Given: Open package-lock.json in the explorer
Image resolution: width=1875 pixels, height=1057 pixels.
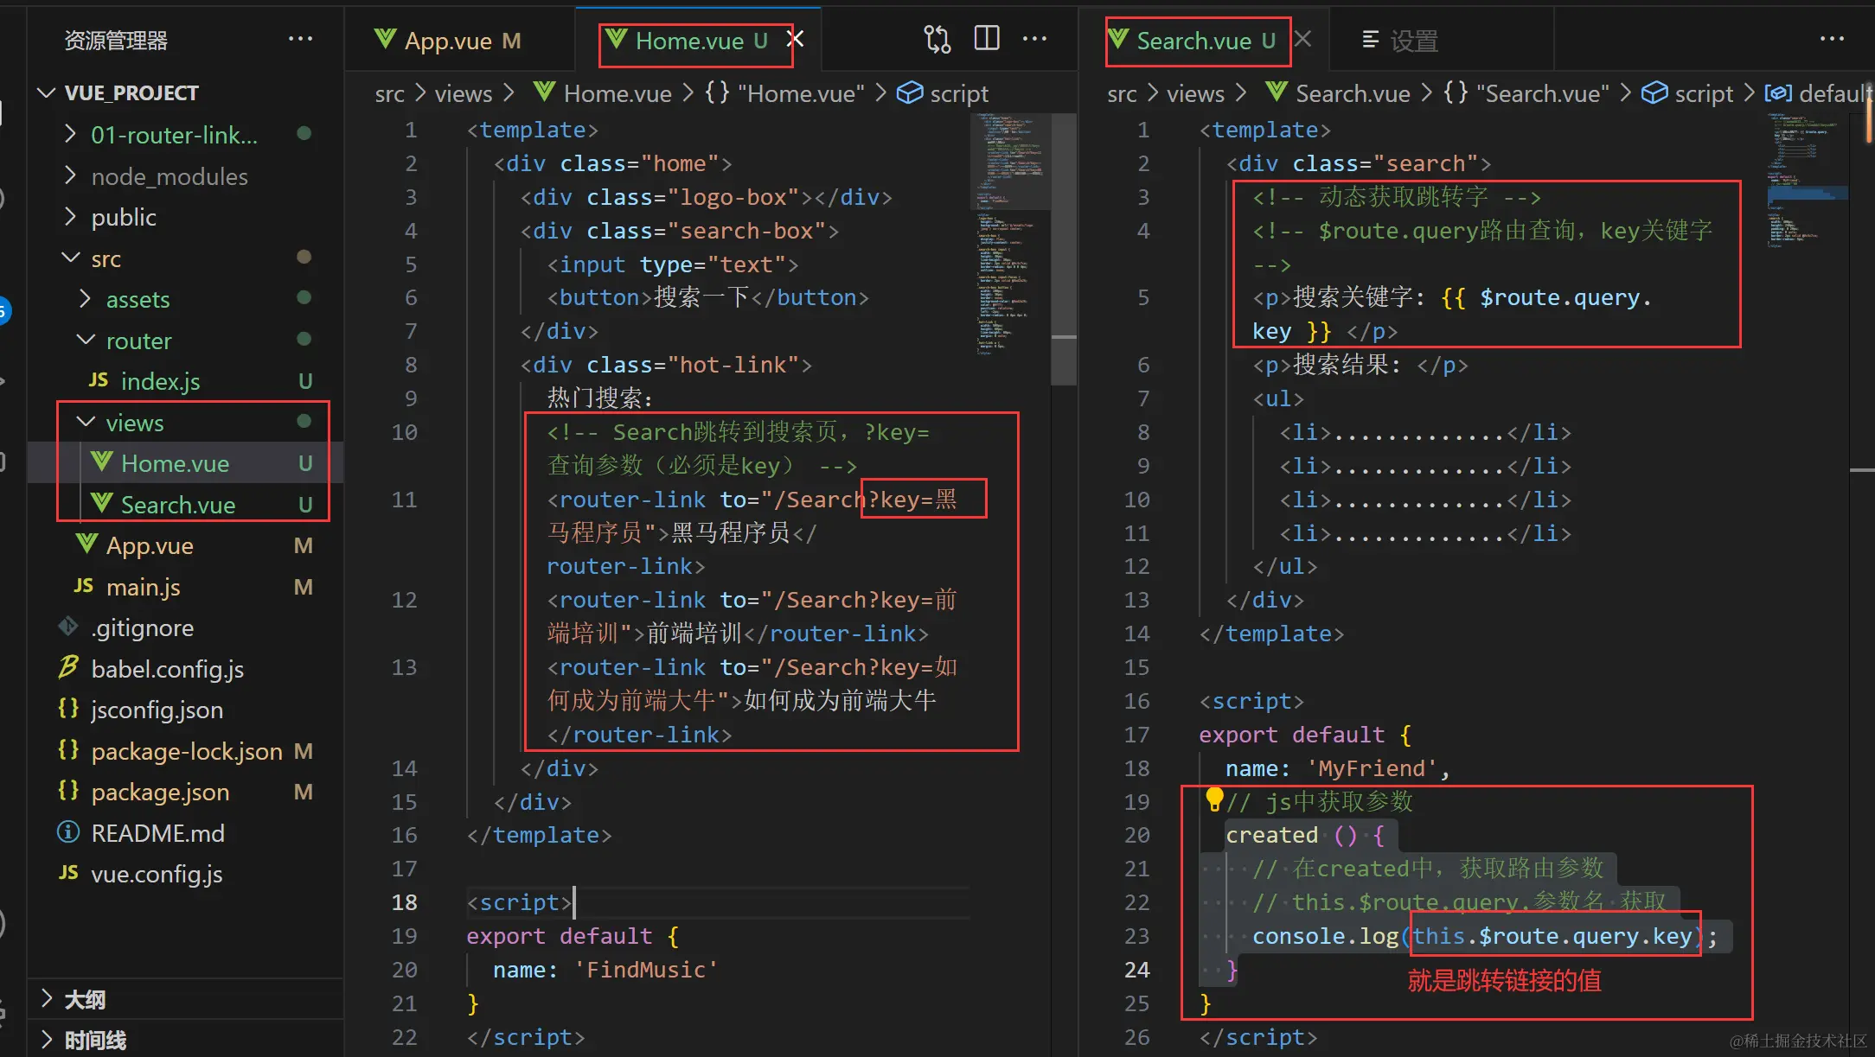Looking at the screenshot, I should pyautogui.click(x=186, y=750).
